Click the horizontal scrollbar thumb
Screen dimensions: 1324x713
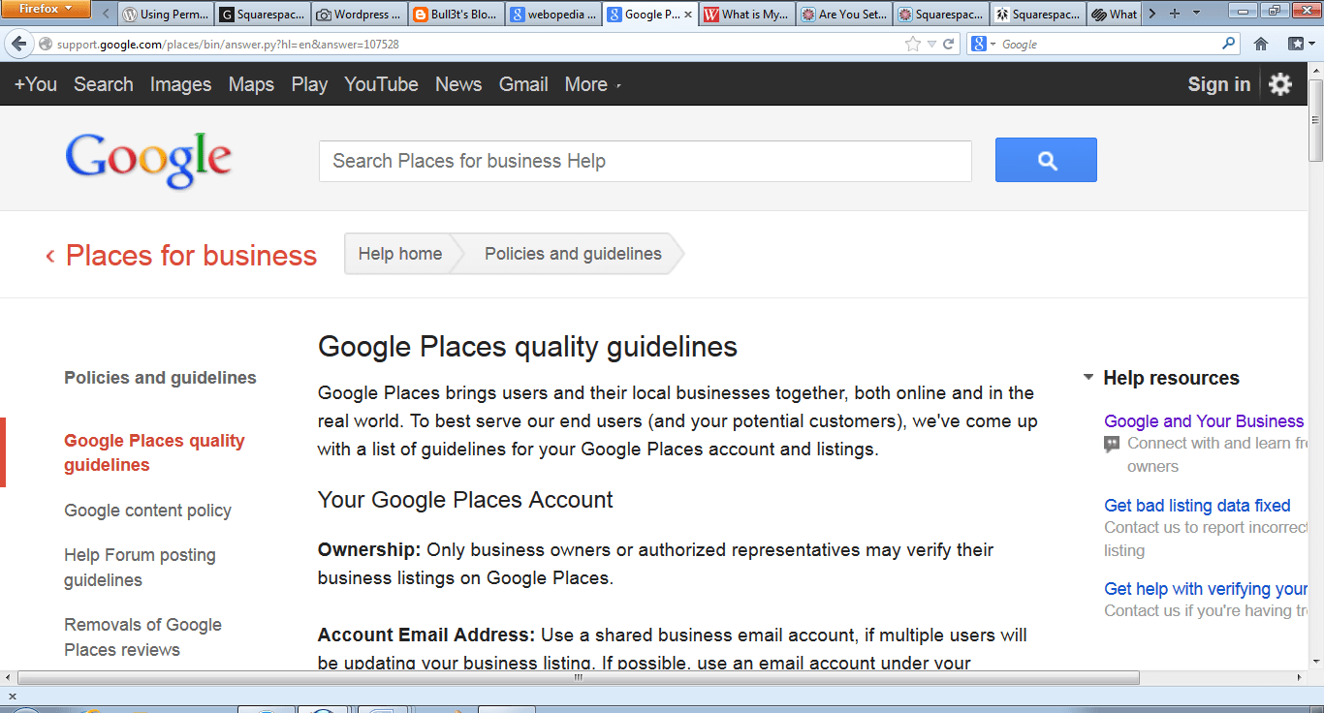tap(579, 678)
